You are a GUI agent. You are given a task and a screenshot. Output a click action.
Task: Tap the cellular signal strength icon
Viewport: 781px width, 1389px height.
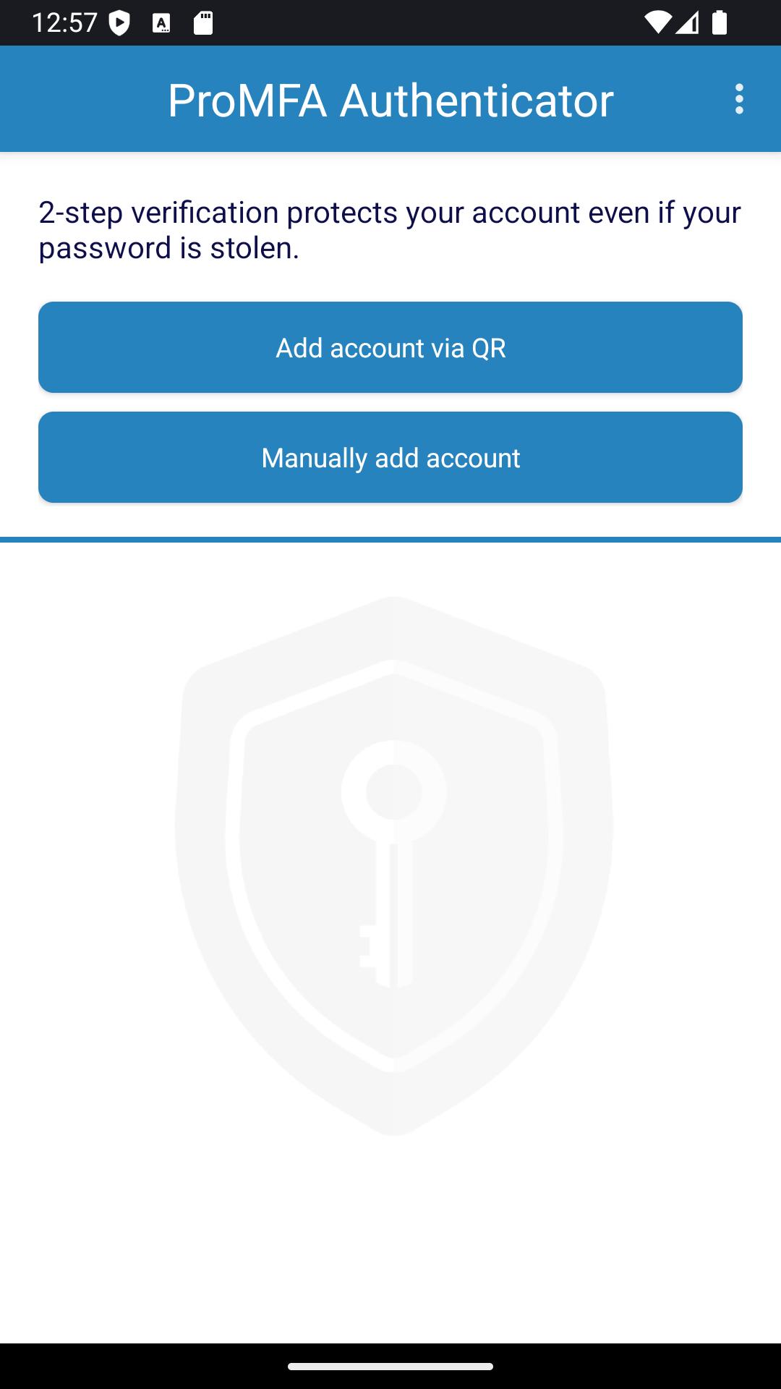[687, 22]
